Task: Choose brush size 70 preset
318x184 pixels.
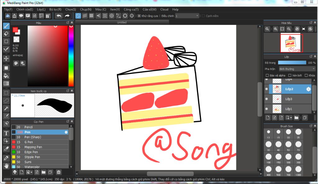Action: point(298,146)
